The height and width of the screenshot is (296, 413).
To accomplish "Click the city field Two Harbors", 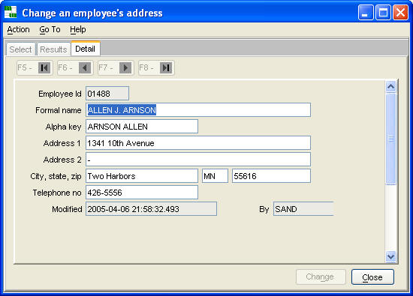I will tap(142, 176).
